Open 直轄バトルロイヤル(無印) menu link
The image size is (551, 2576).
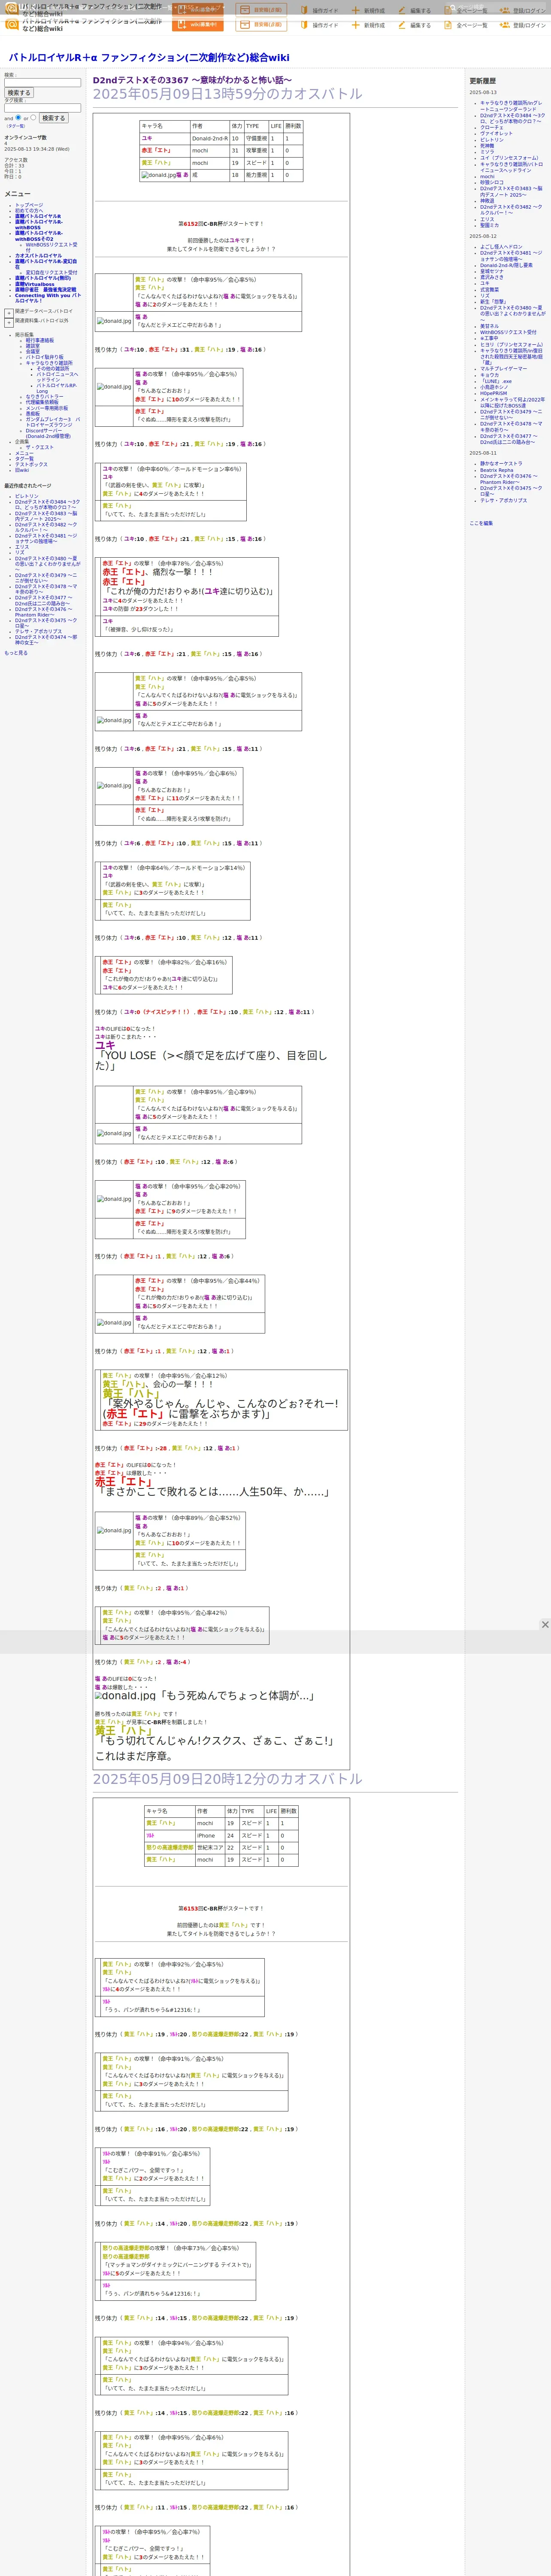pyautogui.click(x=43, y=278)
